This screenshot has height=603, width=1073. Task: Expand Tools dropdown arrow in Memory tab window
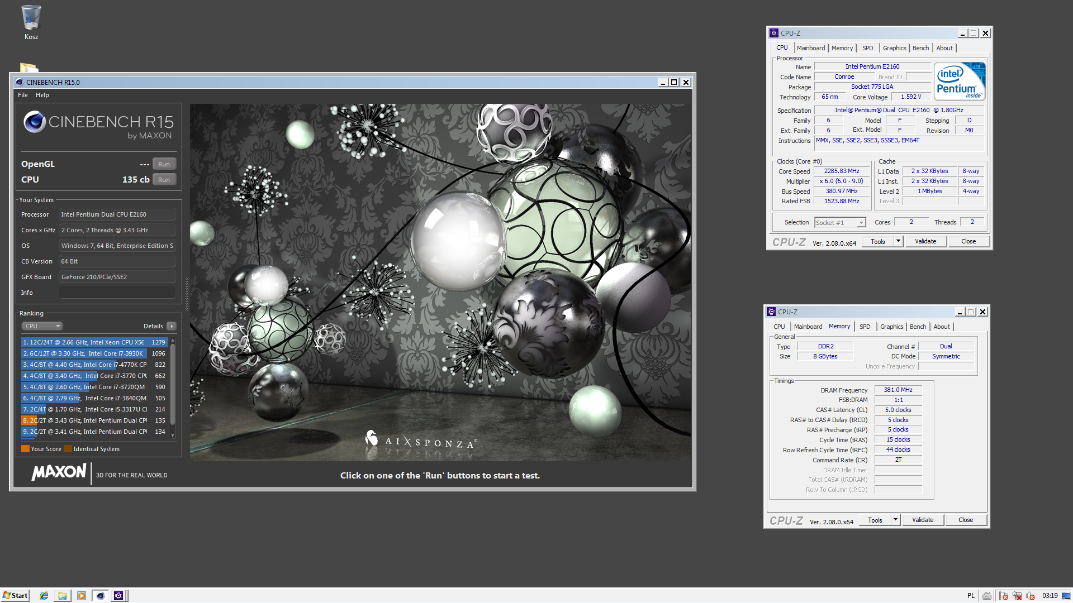[895, 520]
